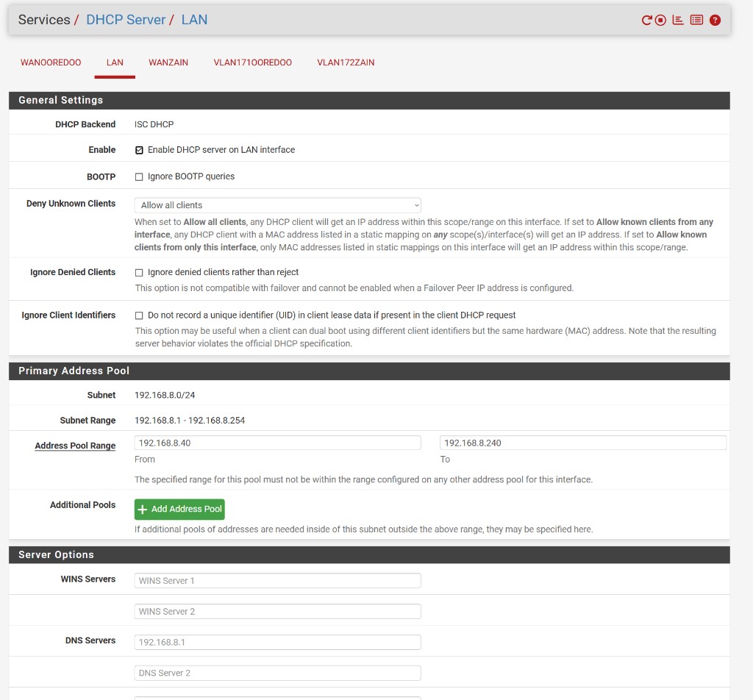The image size is (753, 700).
Task: Tick Ignore BOOTP queries checkbox
Action: tap(139, 177)
